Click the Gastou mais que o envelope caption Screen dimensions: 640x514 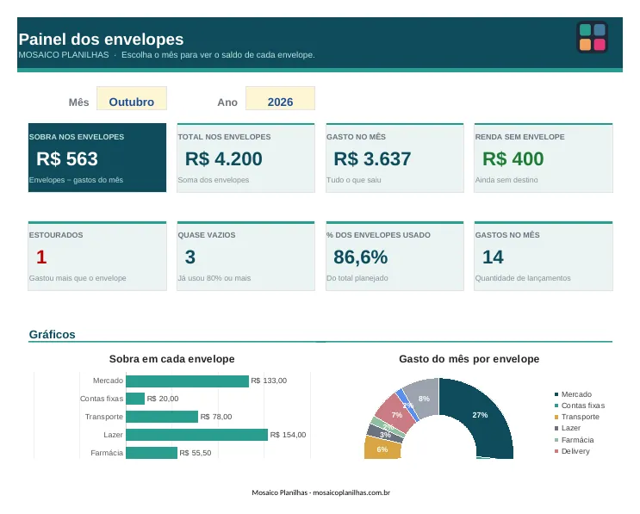pyautogui.click(x=78, y=278)
